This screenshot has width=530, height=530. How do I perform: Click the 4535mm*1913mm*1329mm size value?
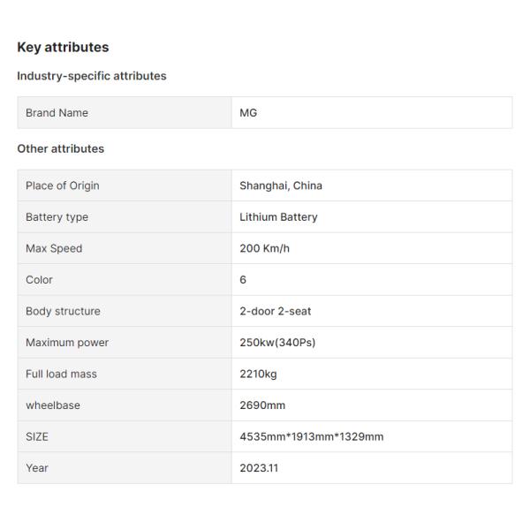[312, 436]
